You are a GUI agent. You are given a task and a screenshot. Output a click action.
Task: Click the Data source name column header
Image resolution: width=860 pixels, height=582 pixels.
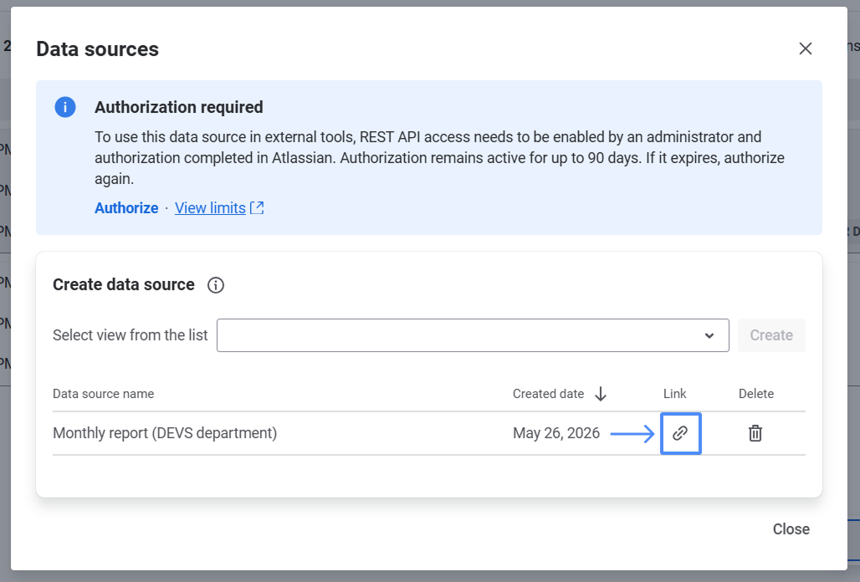coord(103,394)
